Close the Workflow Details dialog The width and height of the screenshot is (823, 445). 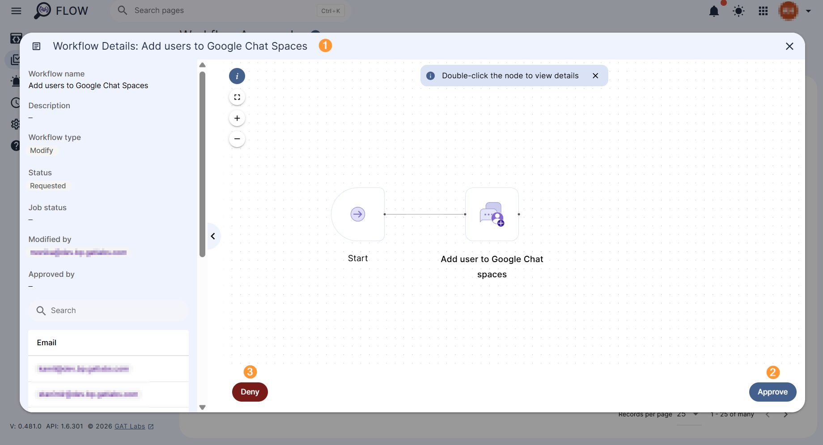(x=789, y=46)
